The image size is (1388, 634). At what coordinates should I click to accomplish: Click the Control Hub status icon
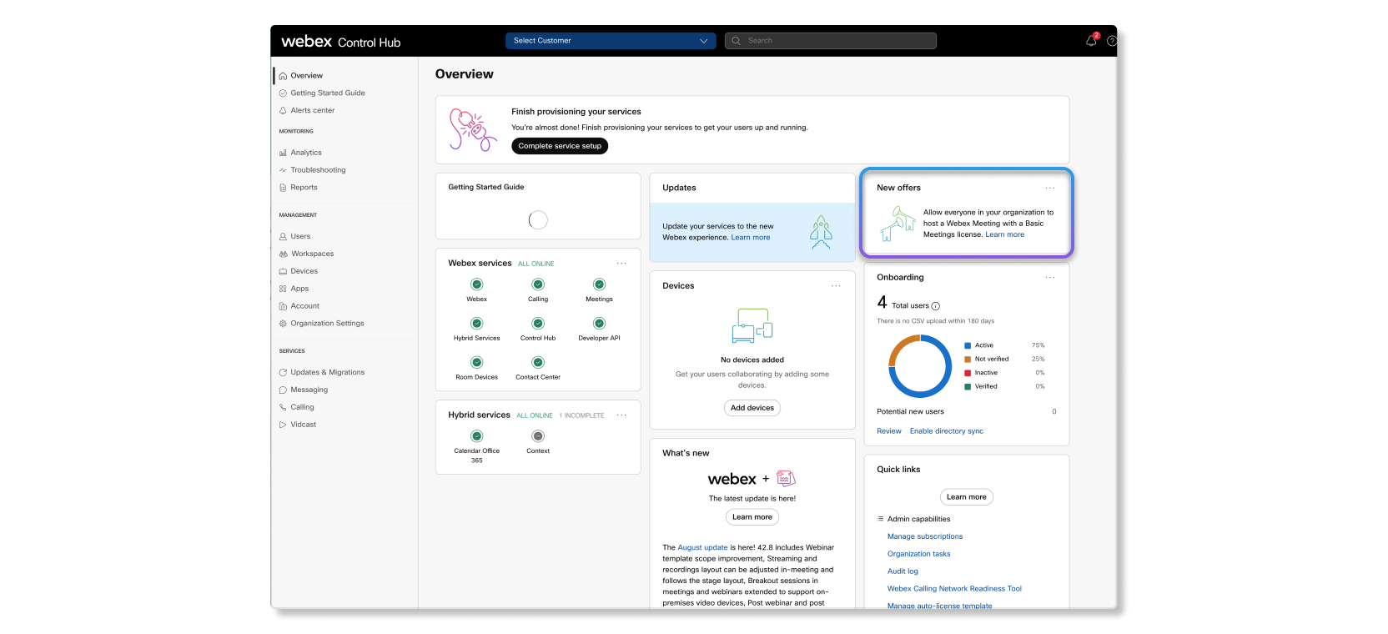tap(538, 324)
